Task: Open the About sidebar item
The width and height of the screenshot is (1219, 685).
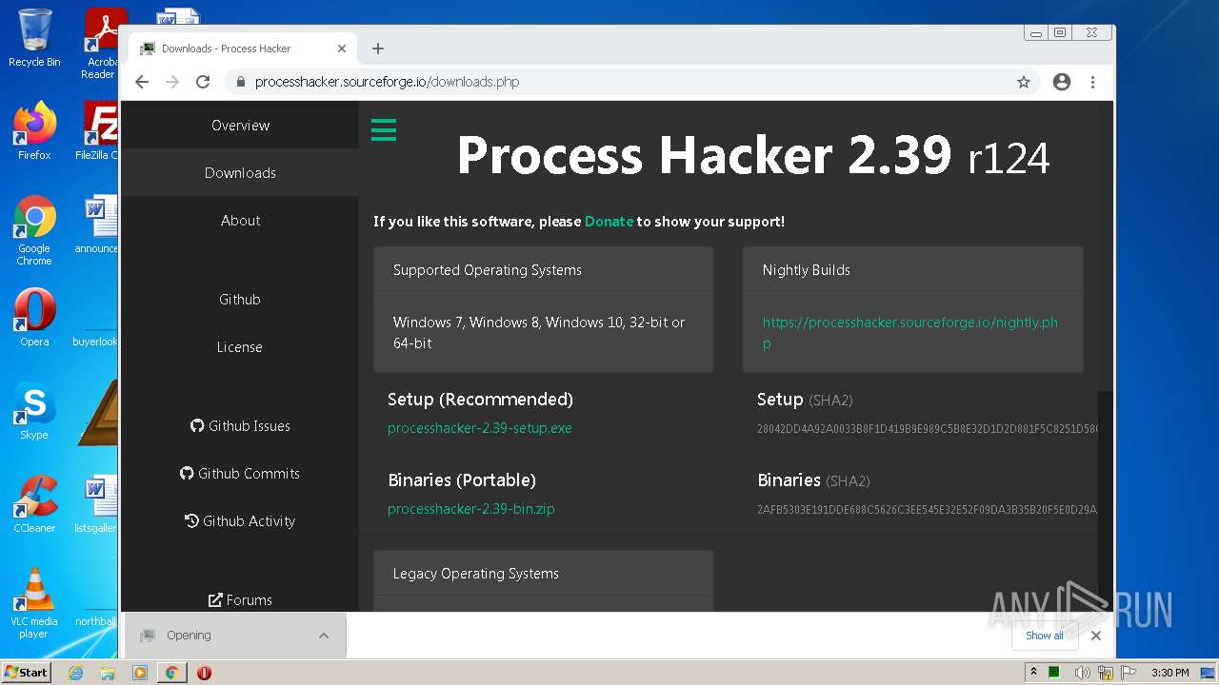Action: [240, 221]
